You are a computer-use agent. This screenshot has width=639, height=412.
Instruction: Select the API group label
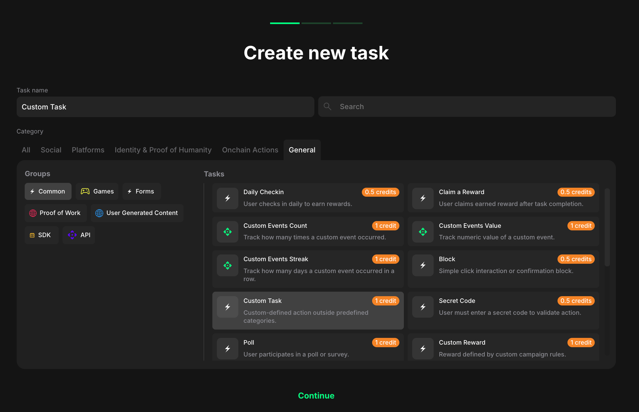85,235
